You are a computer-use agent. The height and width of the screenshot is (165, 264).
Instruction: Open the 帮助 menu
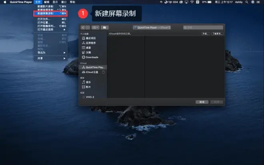coord(72,2)
